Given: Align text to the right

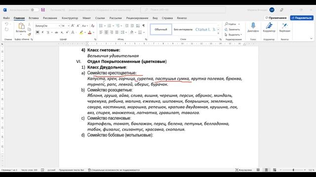Looking at the screenshot, I should coord(112,32).
